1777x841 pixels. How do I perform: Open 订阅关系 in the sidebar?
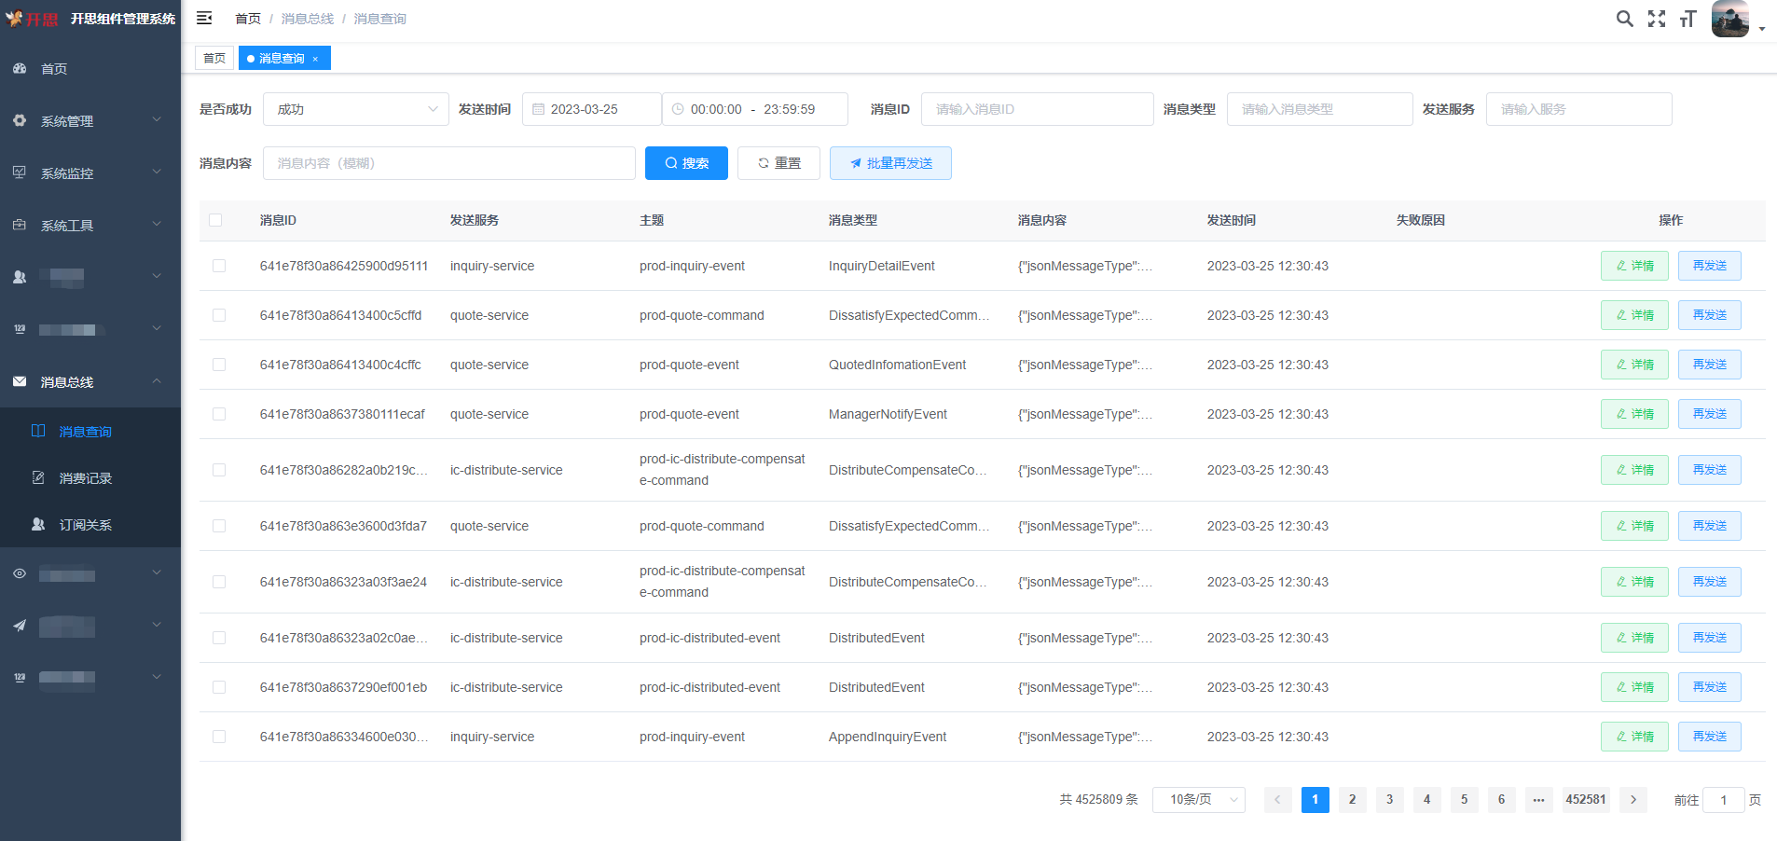(90, 525)
